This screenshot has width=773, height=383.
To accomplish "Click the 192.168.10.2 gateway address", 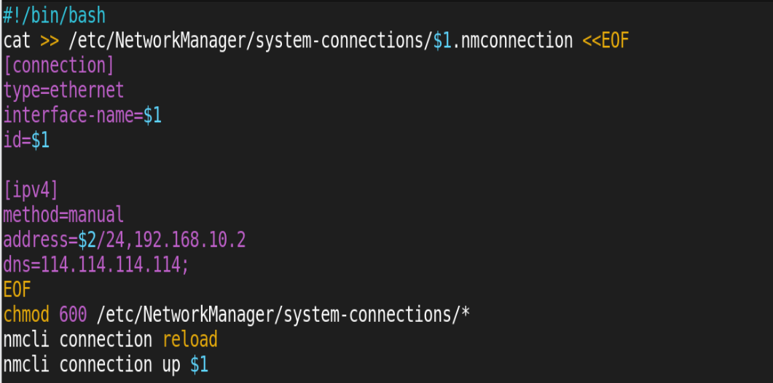I will pos(190,240).
